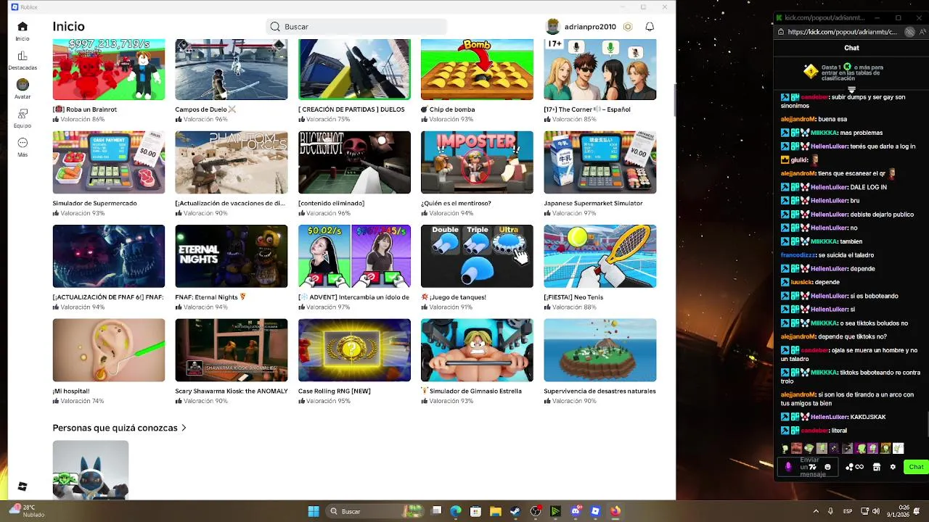Open Microsoft Edge from the taskbar
This screenshot has width=929, height=522.
tap(456, 511)
